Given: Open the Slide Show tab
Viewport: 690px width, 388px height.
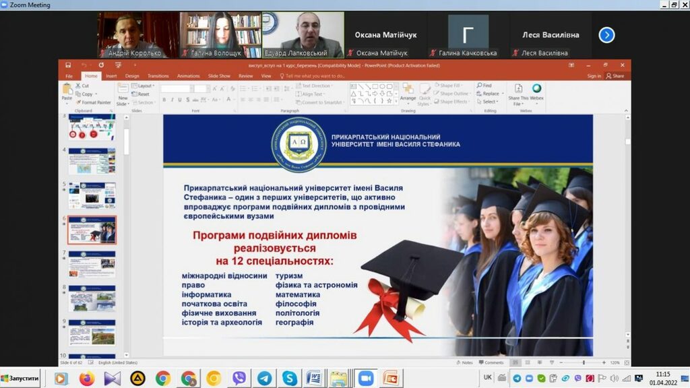Looking at the screenshot, I should pyautogui.click(x=219, y=76).
